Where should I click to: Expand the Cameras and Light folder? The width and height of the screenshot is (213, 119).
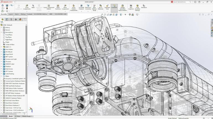pos(1,59)
